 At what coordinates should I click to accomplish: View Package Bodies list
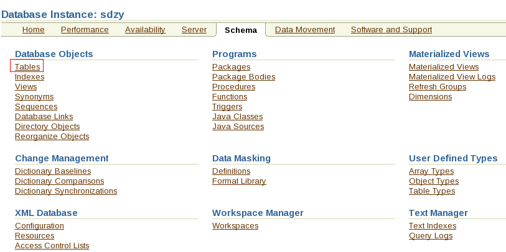point(243,77)
